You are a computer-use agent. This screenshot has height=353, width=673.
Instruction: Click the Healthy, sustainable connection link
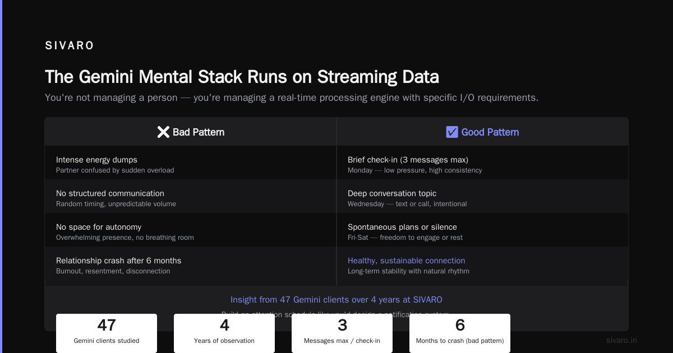[407, 261]
